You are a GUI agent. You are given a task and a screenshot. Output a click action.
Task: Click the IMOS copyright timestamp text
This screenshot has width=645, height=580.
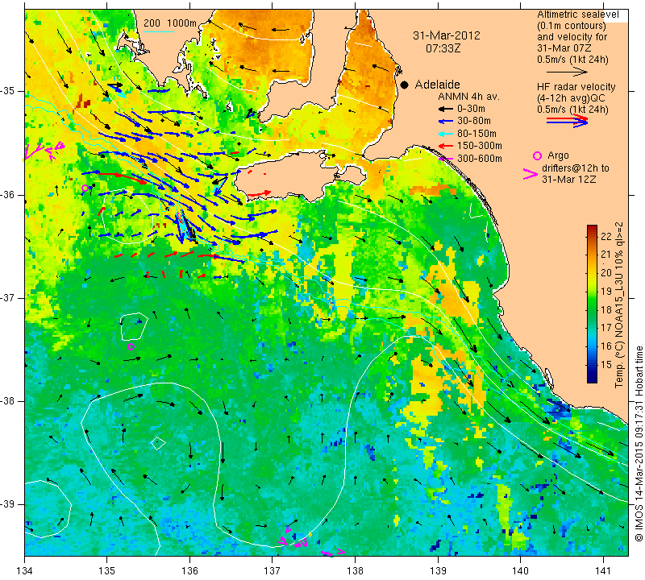point(639,443)
